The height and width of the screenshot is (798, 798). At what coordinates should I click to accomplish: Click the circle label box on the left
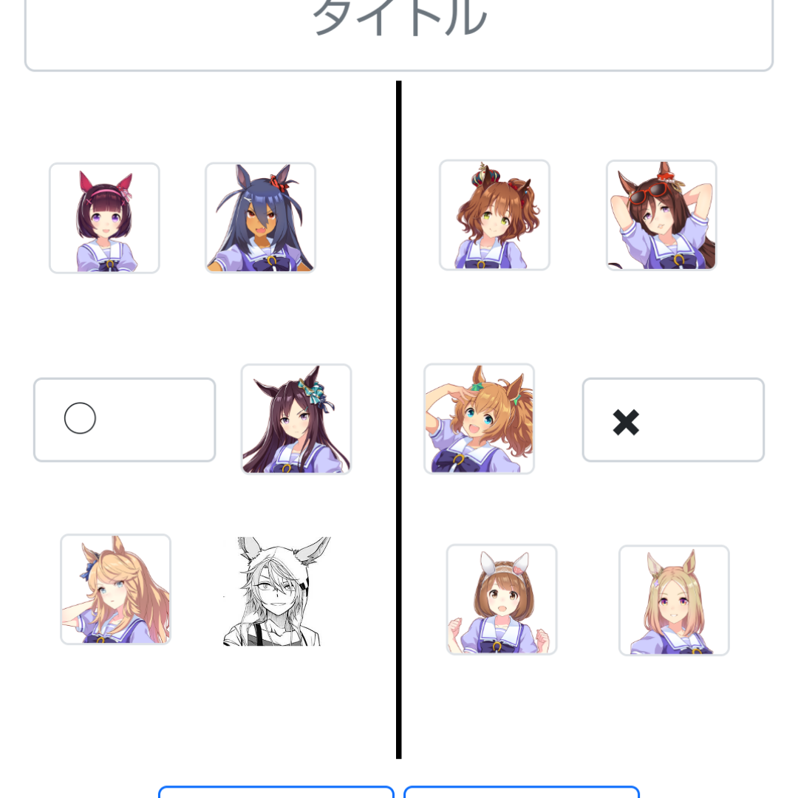point(125,420)
